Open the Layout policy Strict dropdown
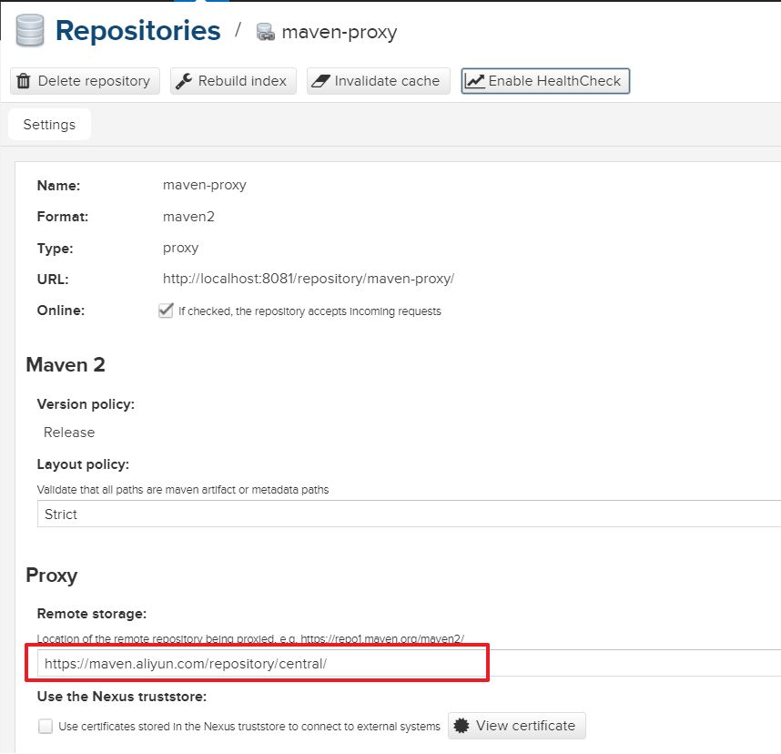 click(409, 514)
